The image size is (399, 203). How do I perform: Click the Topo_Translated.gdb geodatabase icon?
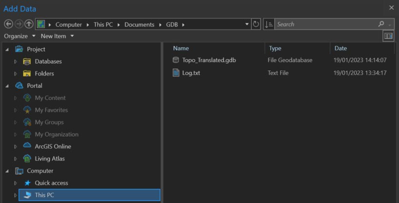176,60
